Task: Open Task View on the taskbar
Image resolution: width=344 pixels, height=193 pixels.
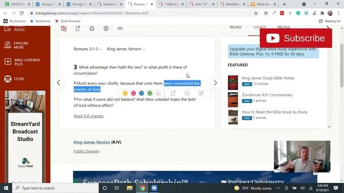Action: tap(117, 188)
